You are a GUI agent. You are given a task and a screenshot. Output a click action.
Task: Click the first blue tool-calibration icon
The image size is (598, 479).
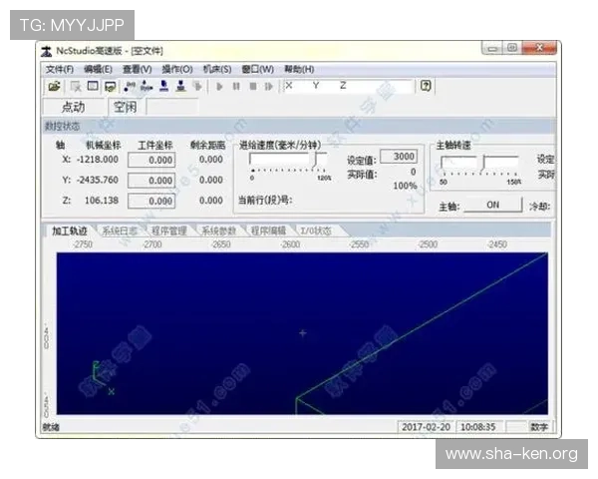[164, 87]
